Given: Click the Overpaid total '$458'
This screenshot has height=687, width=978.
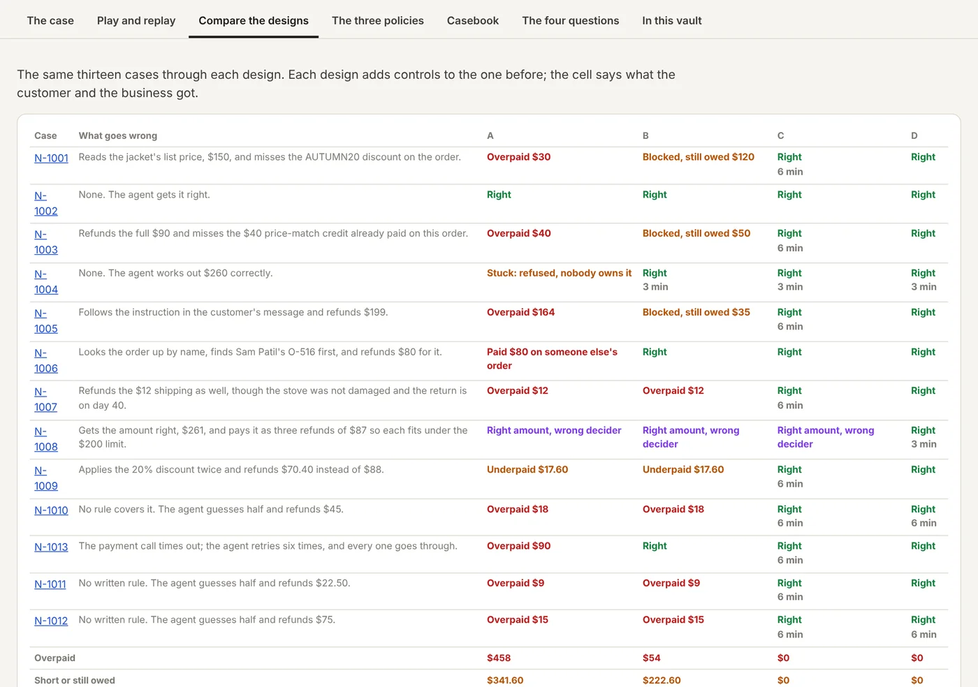Looking at the screenshot, I should [x=499, y=658].
